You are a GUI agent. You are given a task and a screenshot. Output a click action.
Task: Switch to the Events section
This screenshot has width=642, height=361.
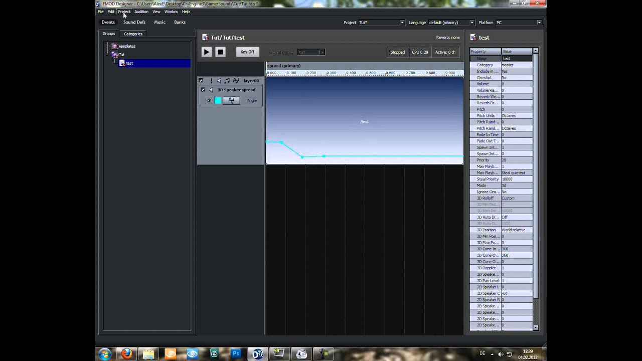click(x=108, y=22)
